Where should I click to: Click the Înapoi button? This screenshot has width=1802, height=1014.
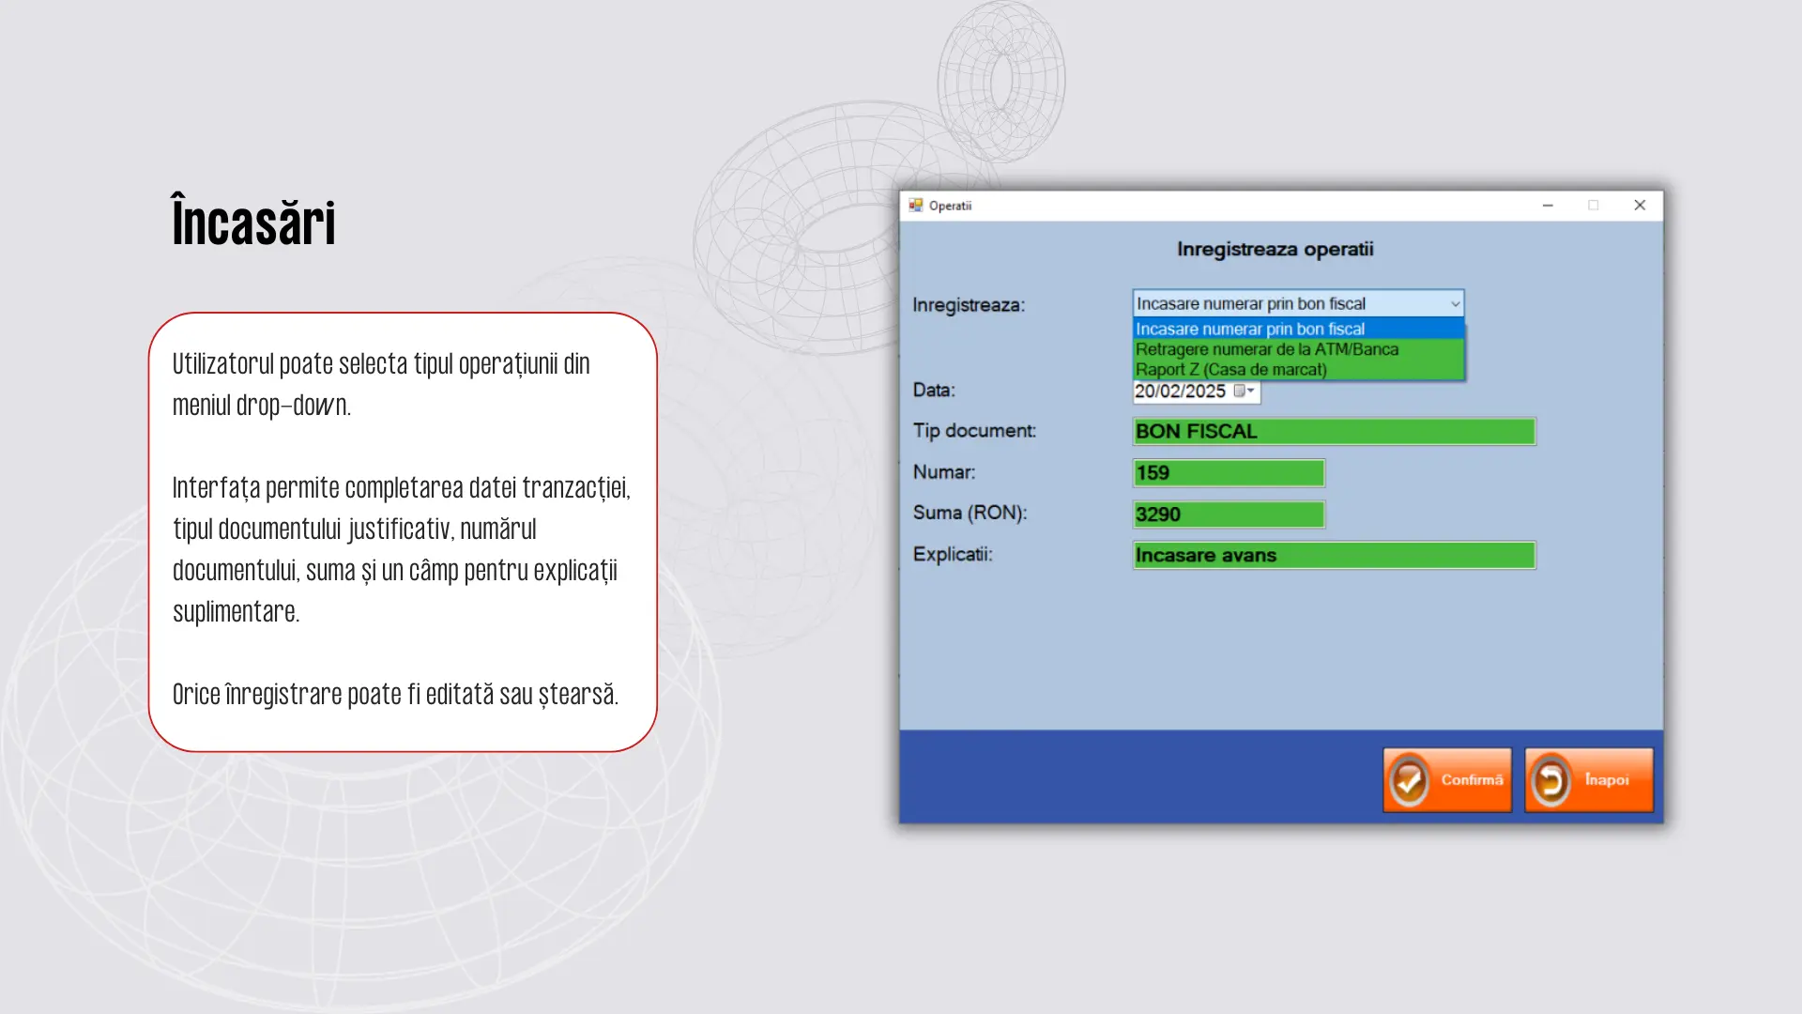[1589, 780]
